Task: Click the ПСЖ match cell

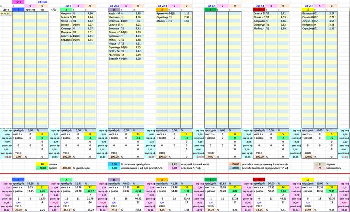Action: click(x=114, y=51)
